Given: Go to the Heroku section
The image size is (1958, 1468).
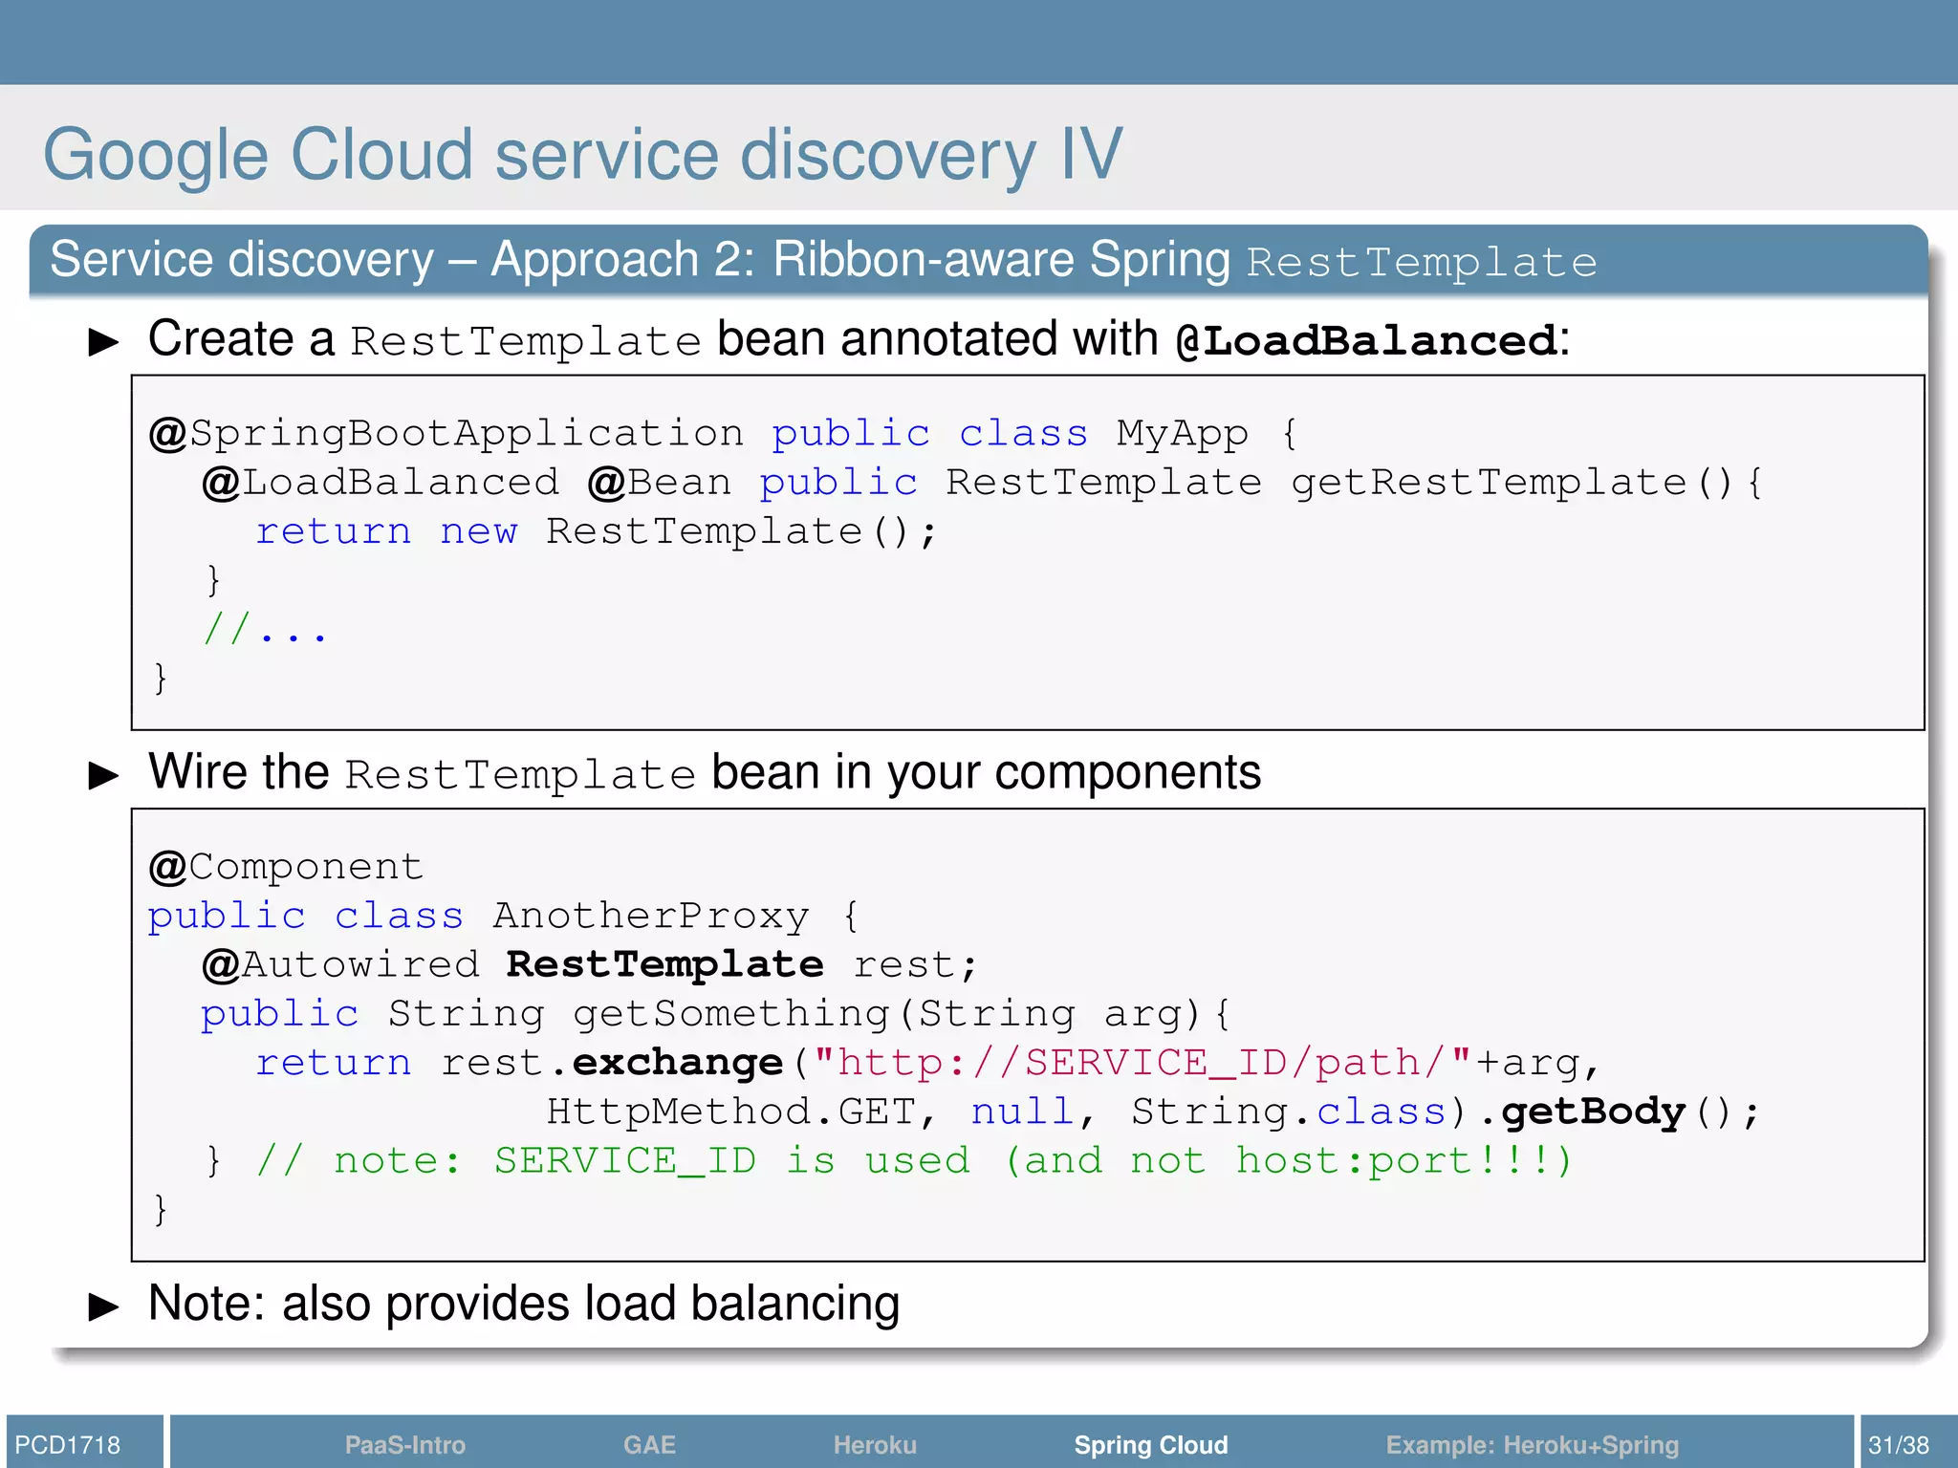Looking at the screenshot, I should pyautogui.click(x=875, y=1444).
